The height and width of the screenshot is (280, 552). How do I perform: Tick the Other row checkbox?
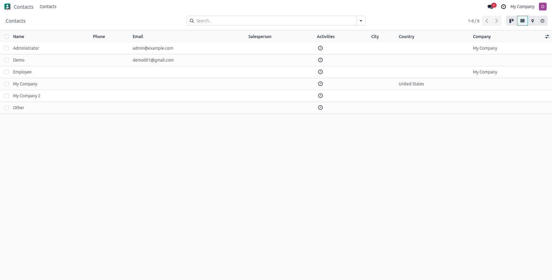coord(7,108)
